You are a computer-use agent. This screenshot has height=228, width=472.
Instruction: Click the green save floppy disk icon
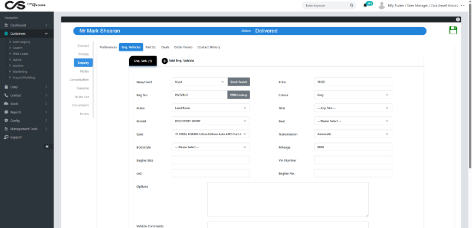(x=453, y=30)
